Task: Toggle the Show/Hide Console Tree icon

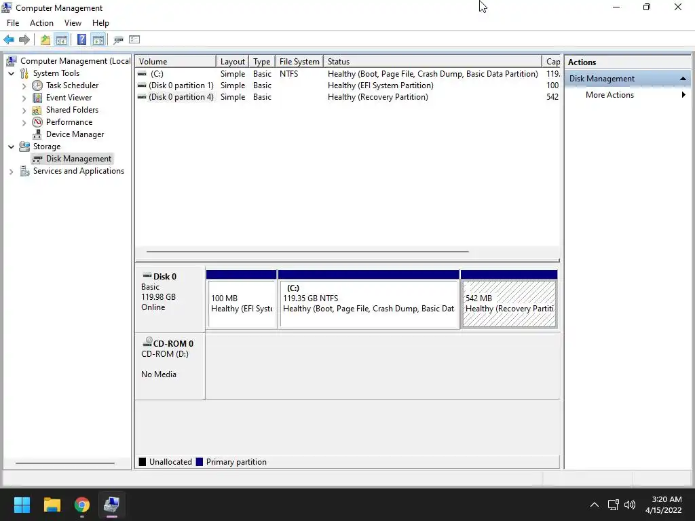Action: (x=62, y=40)
